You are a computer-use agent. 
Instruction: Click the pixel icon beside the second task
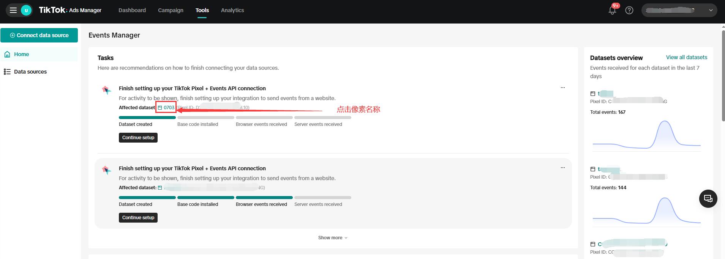(x=107, y=170)
